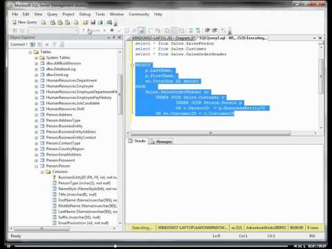Collapse the Columns folder under Person.Person
Screen dimensions: 332x249
[x=42, y=172]
